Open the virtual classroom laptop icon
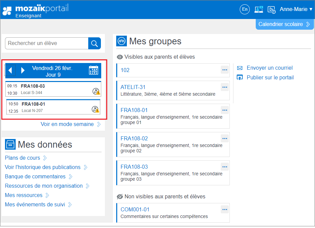 (x=258, y=9)
